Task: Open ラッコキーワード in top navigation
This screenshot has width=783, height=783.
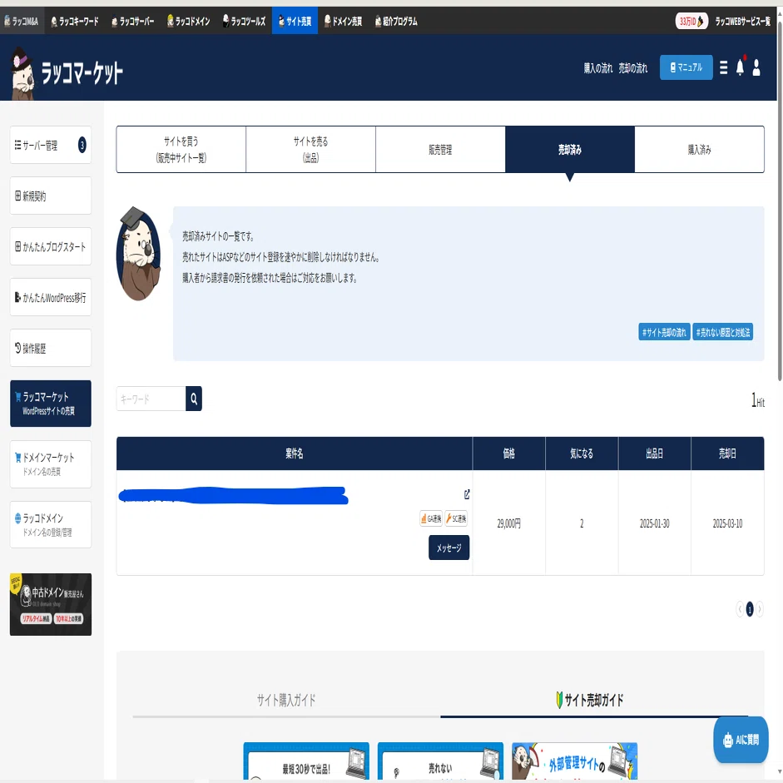Action: coord(75,21)
